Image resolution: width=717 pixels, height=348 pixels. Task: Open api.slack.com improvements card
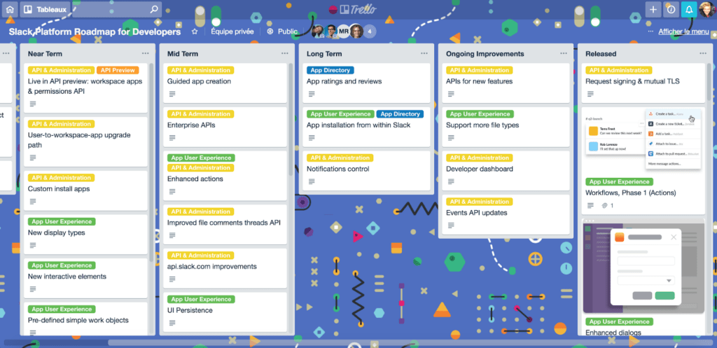point(225,268)
